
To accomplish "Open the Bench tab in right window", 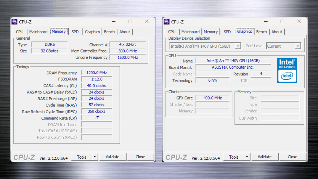I will click(x=261, y=31).
